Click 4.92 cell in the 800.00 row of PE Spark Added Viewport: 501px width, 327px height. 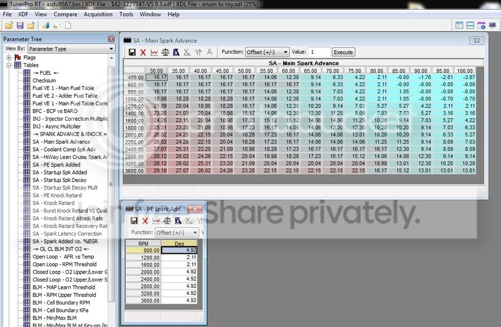tap(179, 250)
